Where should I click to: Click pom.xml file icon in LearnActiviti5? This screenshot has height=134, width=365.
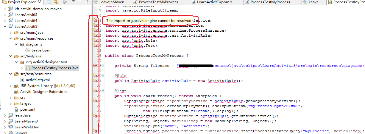point(16,109)
